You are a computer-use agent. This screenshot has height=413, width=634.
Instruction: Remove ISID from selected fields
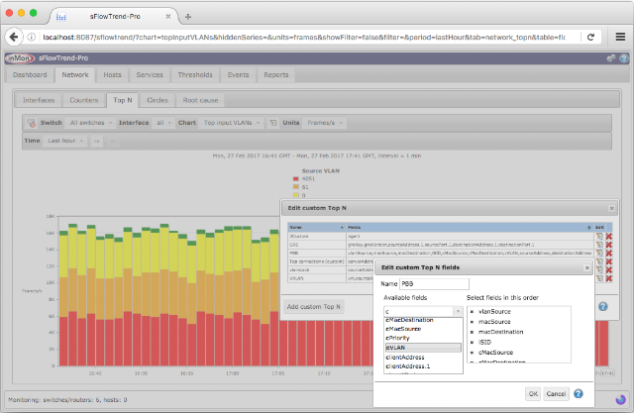472,343
